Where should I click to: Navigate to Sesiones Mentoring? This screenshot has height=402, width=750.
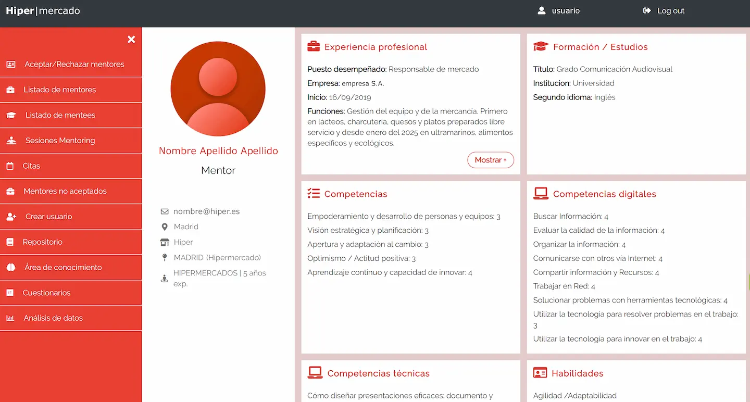click(71, 141)
